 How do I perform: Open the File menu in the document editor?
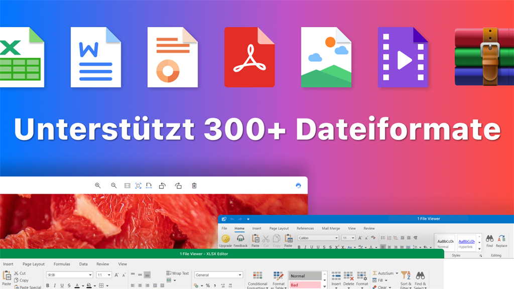[x=224, y=228]
